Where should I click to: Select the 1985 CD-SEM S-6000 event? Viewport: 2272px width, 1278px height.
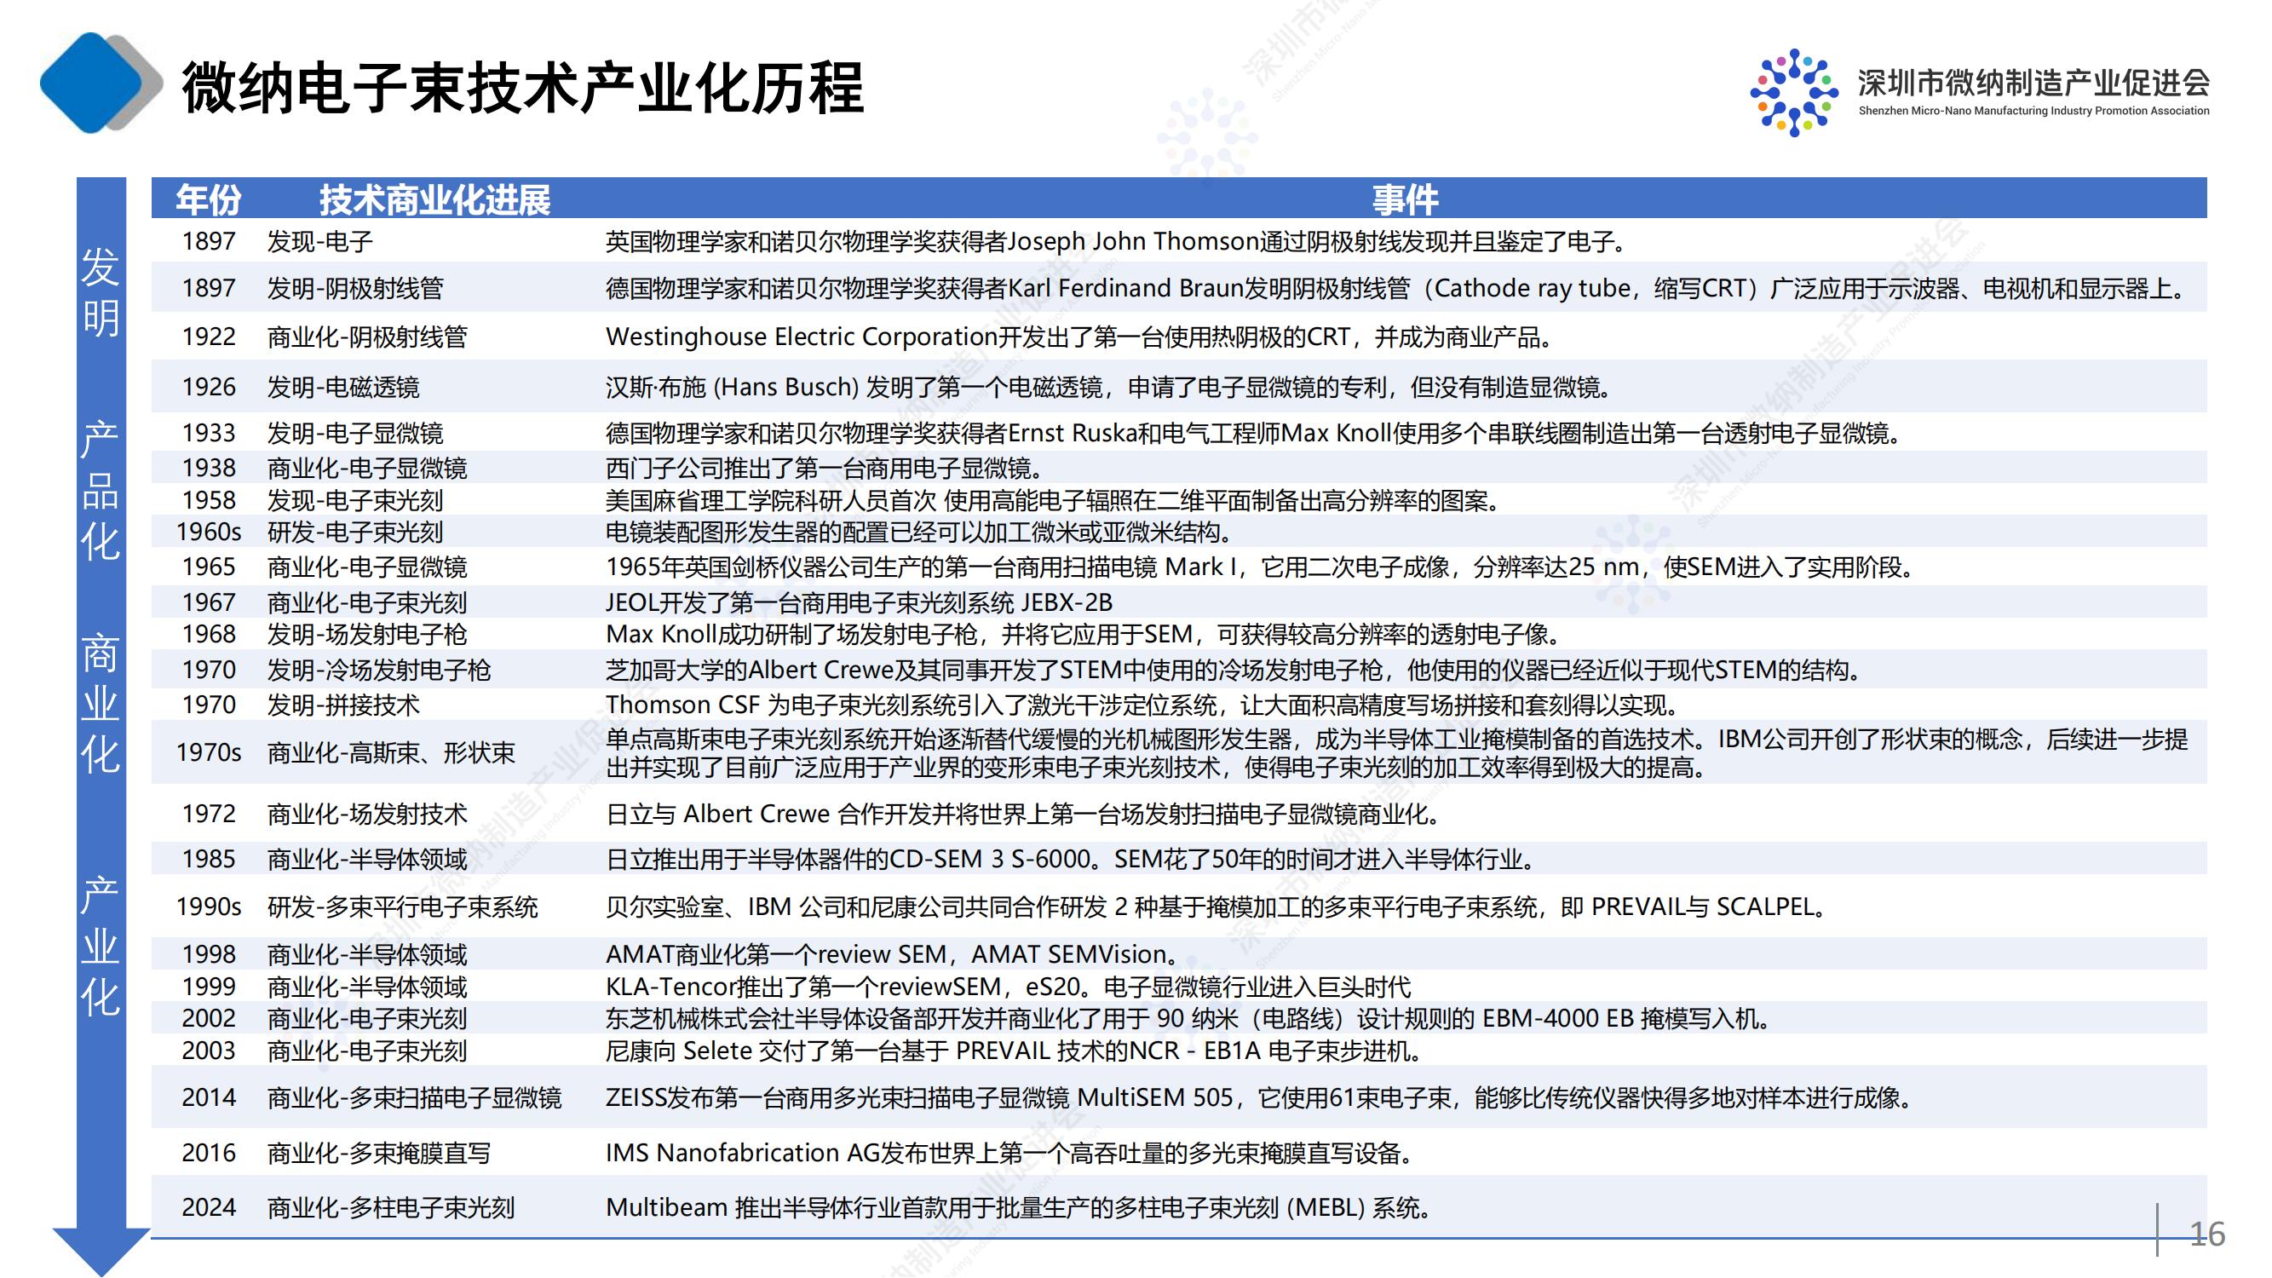[1070, 859]
